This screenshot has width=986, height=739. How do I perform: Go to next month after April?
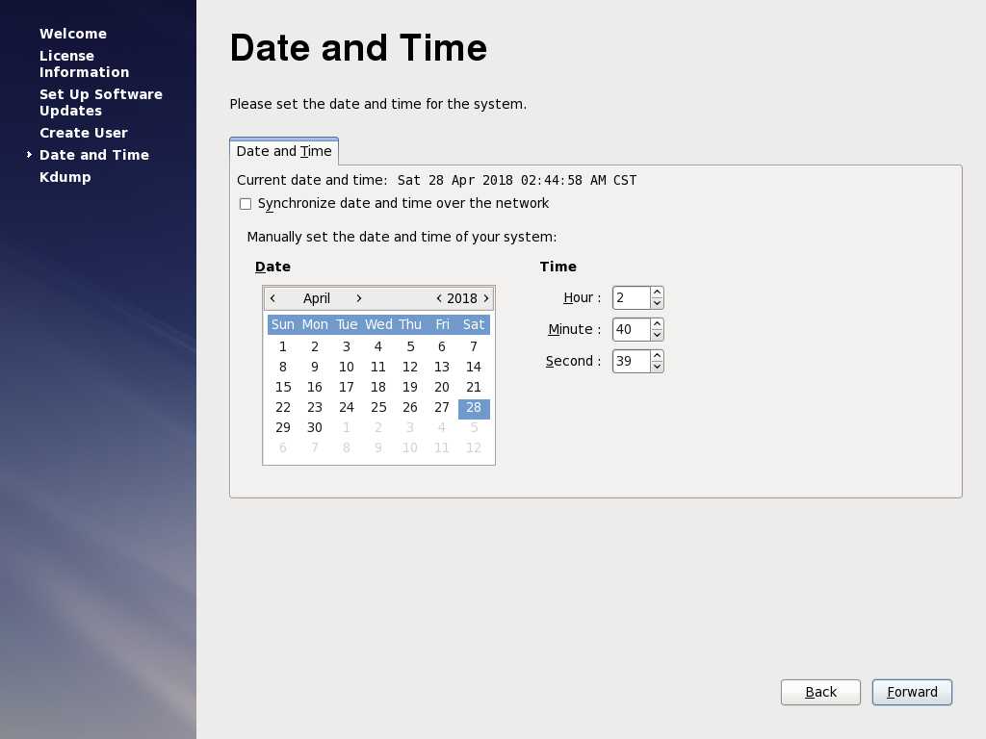[x=359, y=298]
